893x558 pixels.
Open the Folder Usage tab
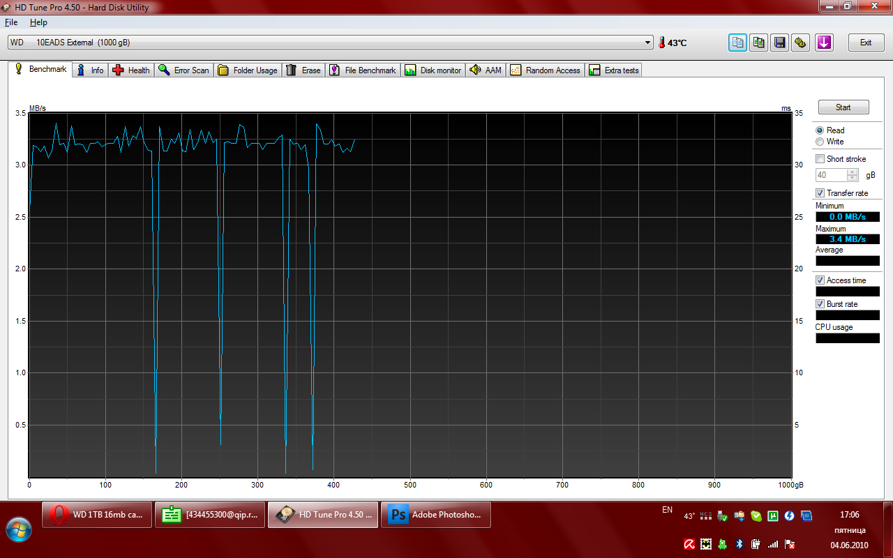click(248, 70)
